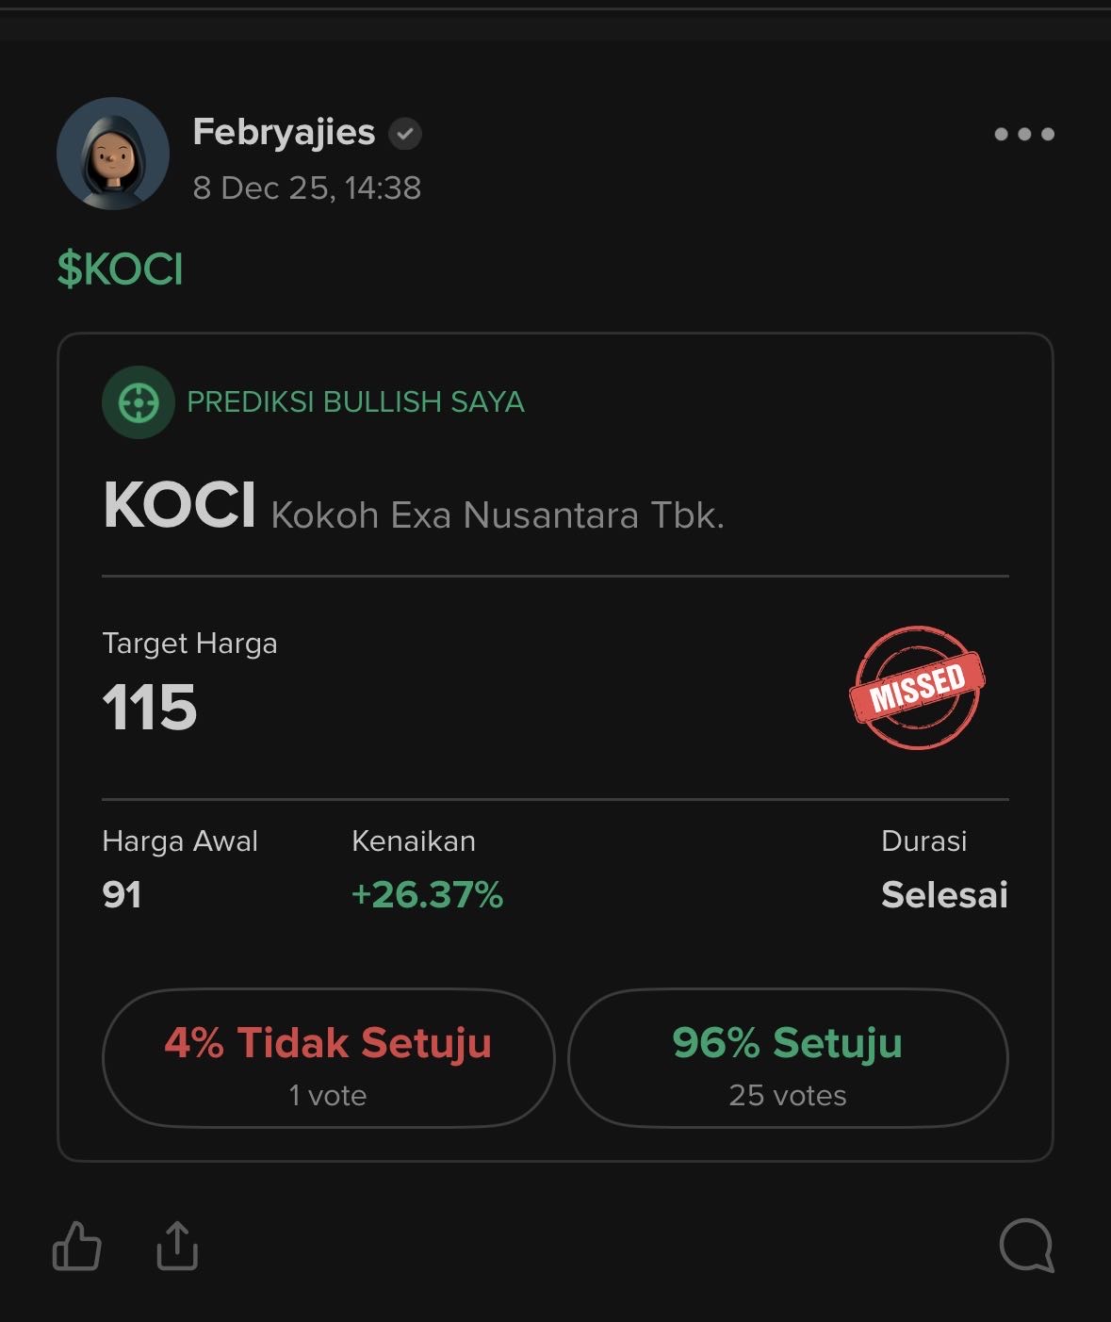Viewport: 1111px width, 1322px height.
Task: Click the bullish prediction target icon
Action: 139,402
